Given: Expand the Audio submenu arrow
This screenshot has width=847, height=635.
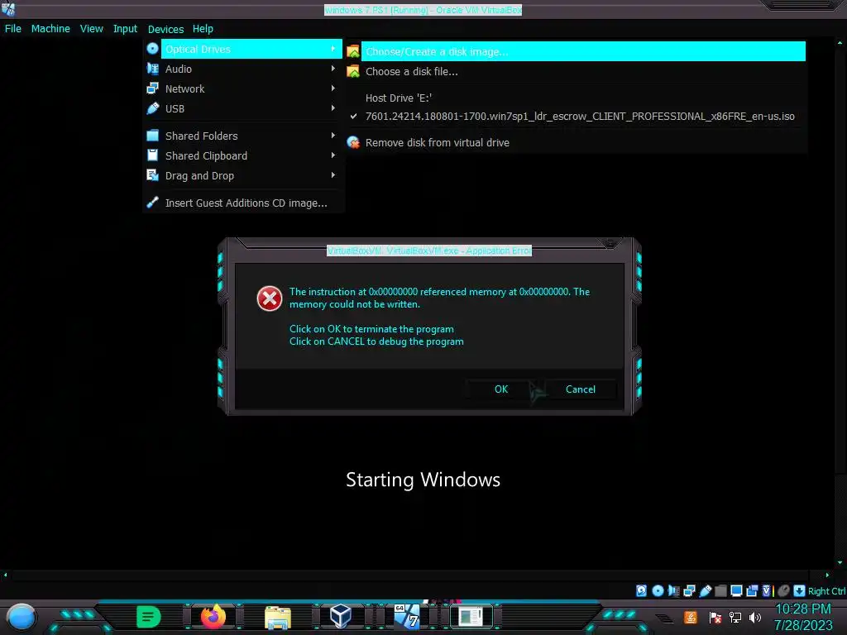Looking at the screenshot, I should (333, 69).
